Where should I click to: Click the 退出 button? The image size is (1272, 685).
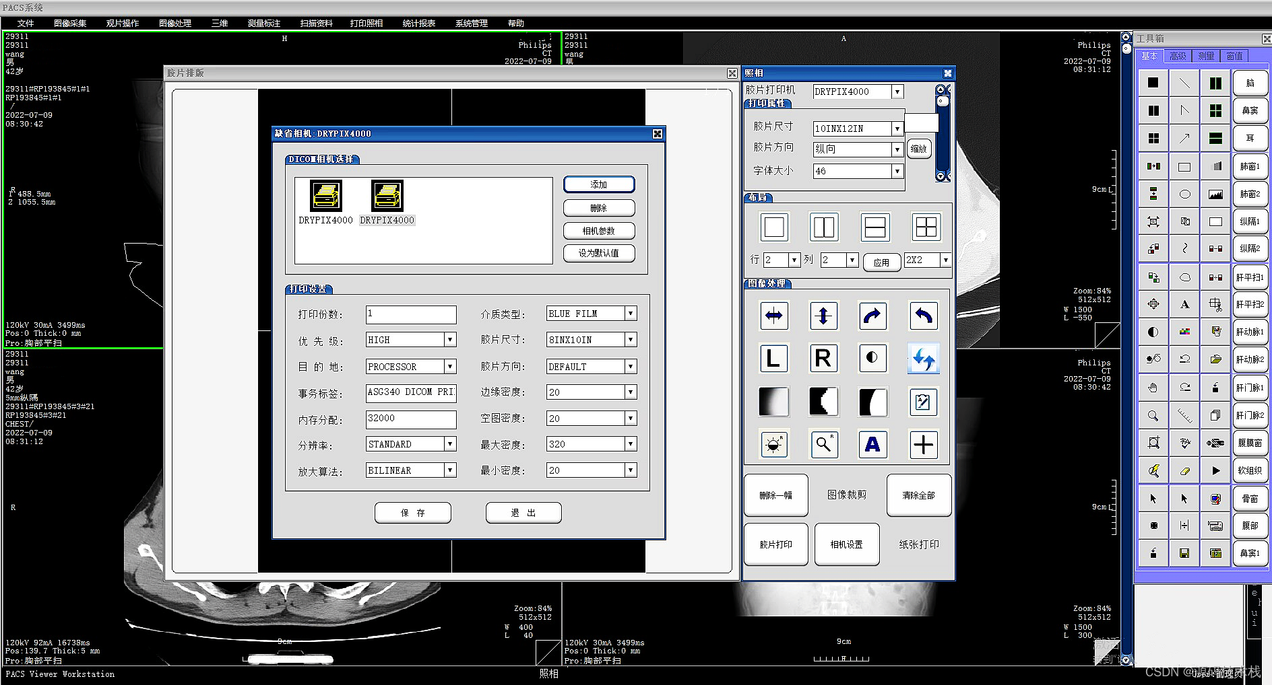click(x=523, y=513)
